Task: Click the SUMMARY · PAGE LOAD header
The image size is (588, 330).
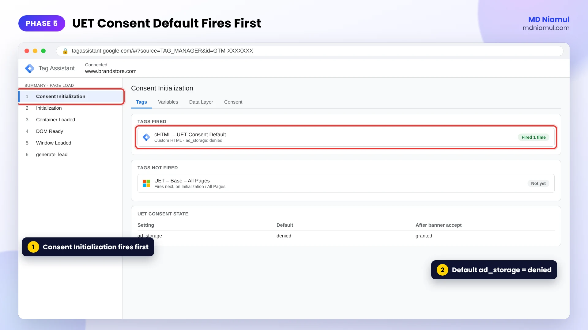Action: pyautogui.click(x=49, y=86)
